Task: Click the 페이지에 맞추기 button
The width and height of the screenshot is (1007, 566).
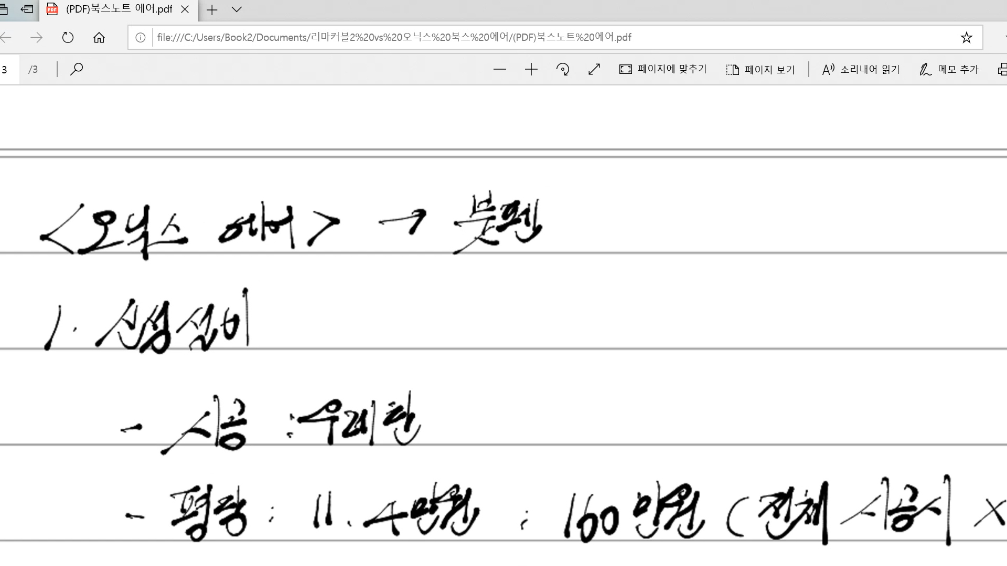Action: [x=663, y=69]
